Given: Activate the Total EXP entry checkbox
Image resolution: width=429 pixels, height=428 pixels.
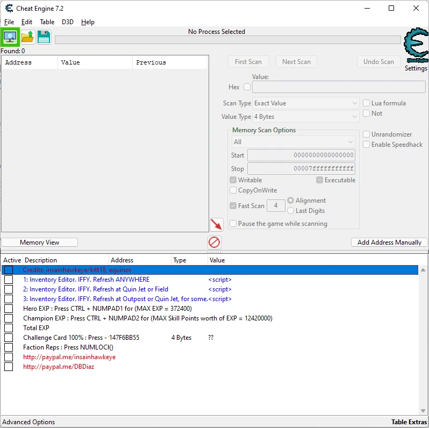Looking at the screenshot, I should [x=9, y=328].
